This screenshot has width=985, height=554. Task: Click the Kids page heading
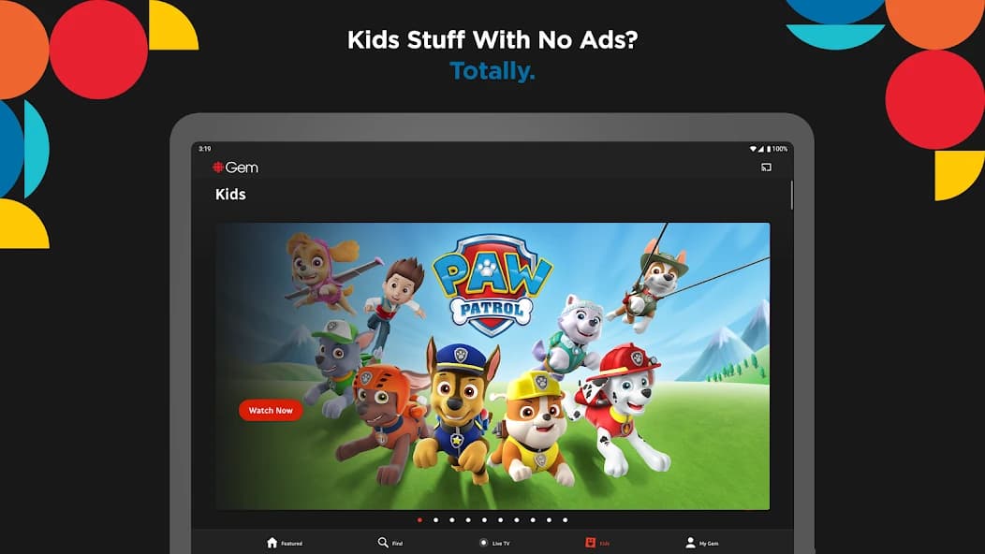point(230,194)
